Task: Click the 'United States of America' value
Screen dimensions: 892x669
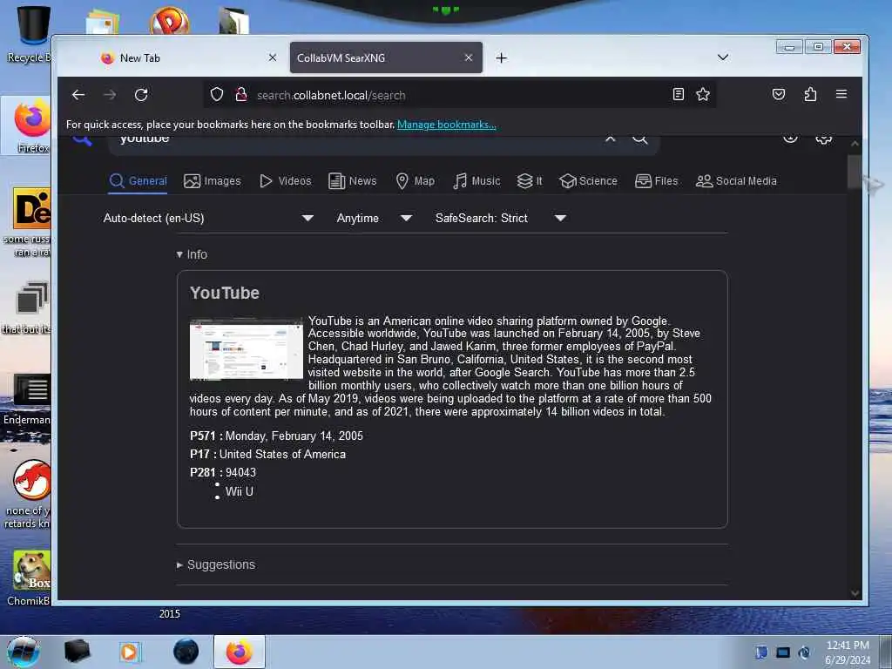Action: coord(282,454)
